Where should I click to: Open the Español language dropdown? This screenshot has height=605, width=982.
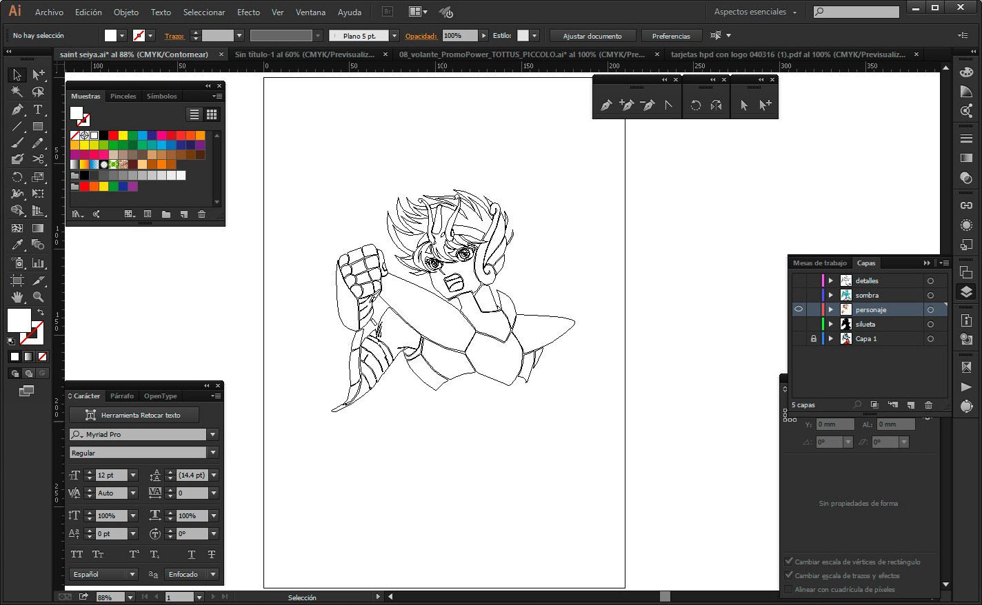click(x=132, y=574)
